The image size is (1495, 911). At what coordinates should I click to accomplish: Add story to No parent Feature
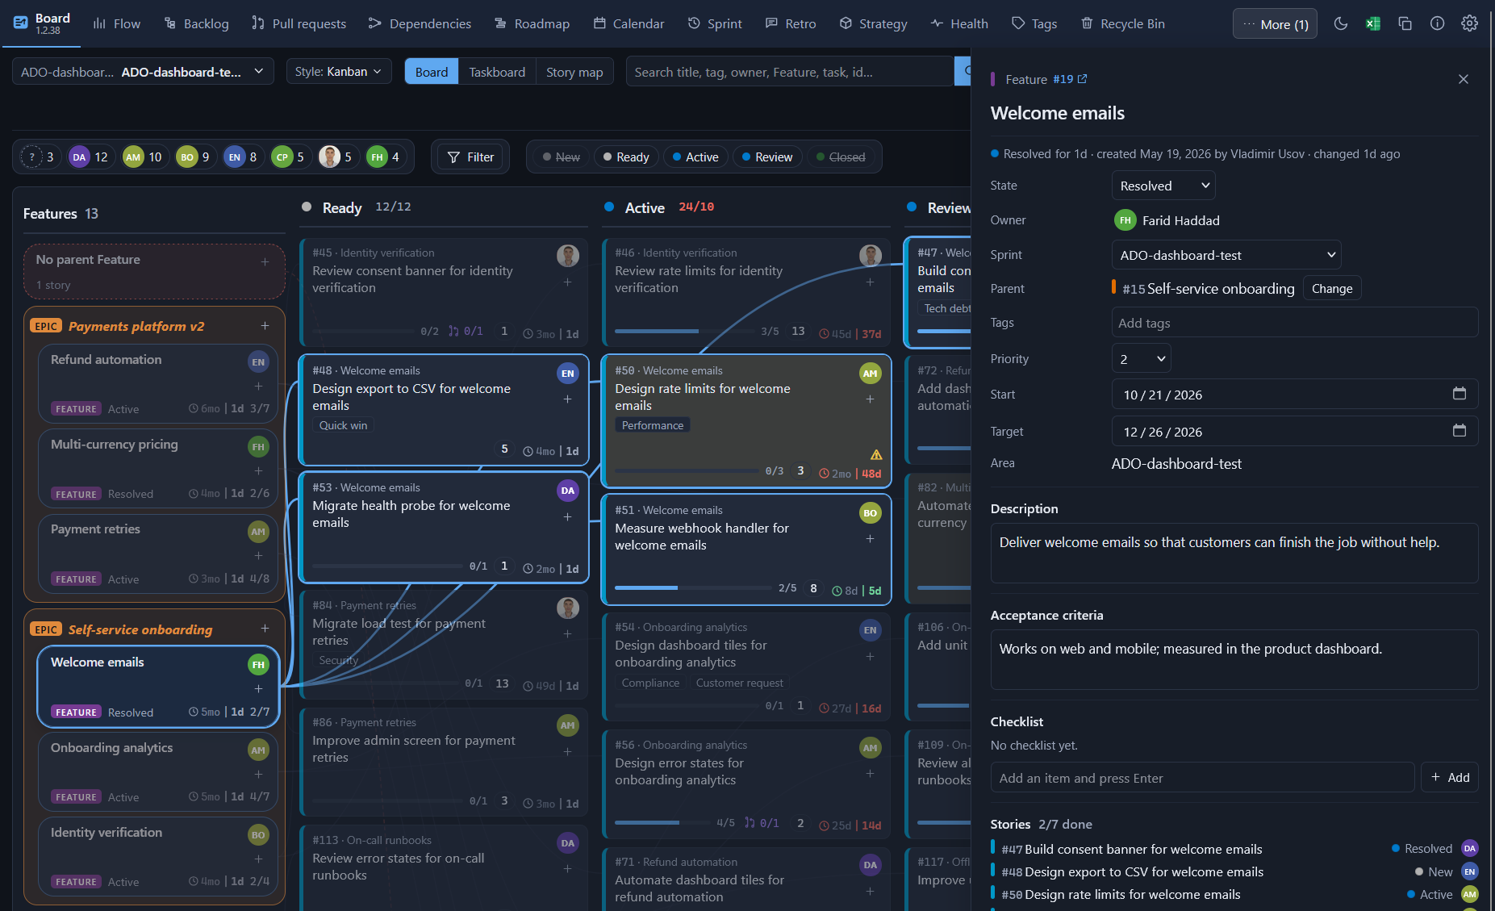tap(265, 261)
